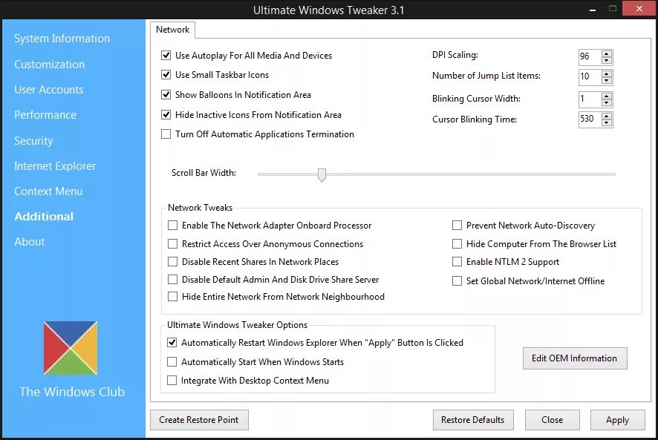658x440 pixels.
Task: Click Restore Defaults button
Action: [473, 420]
